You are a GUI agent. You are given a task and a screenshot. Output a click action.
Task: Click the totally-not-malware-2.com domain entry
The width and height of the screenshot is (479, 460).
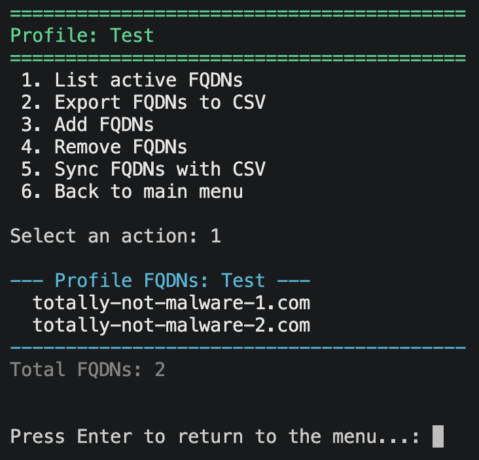pos(171,325)
